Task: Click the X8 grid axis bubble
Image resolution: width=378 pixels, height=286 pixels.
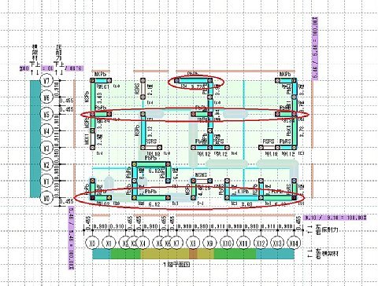Action: point(193,244)
